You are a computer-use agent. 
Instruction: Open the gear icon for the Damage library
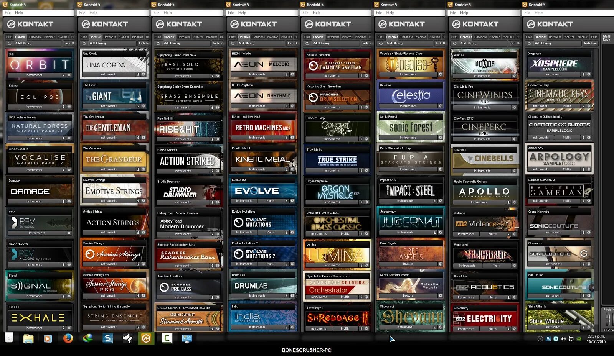[69, 201]
